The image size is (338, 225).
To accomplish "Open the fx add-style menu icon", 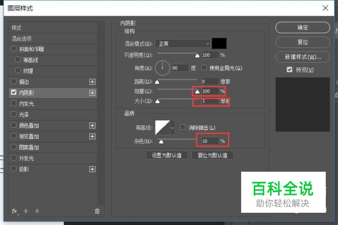I will pos(15,211).
